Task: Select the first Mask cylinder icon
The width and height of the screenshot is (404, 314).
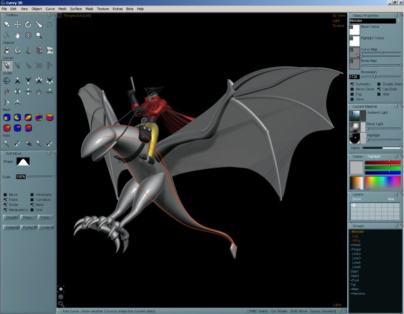Action: tap(7, 117)
